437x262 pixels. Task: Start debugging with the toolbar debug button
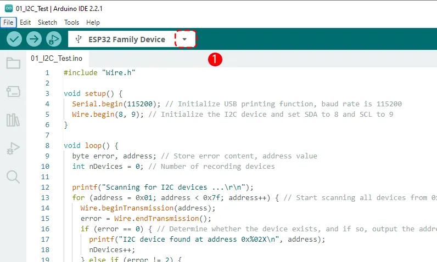pyautogui.click(x=54, y=39)
